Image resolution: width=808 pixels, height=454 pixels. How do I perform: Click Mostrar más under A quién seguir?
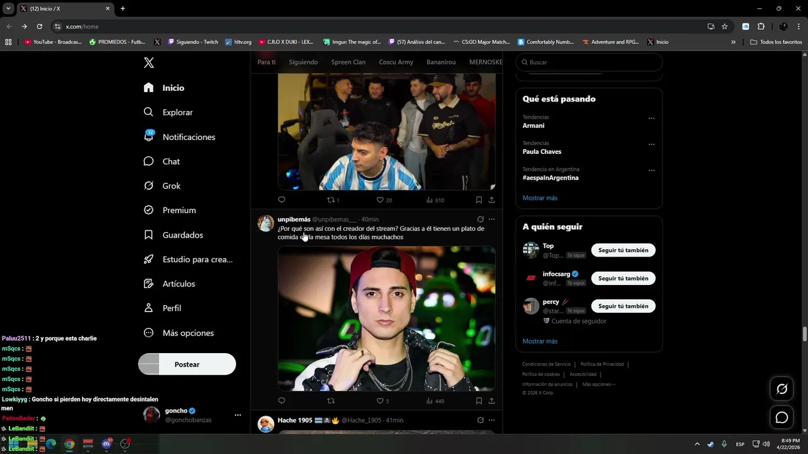click(x=540, y=341)
